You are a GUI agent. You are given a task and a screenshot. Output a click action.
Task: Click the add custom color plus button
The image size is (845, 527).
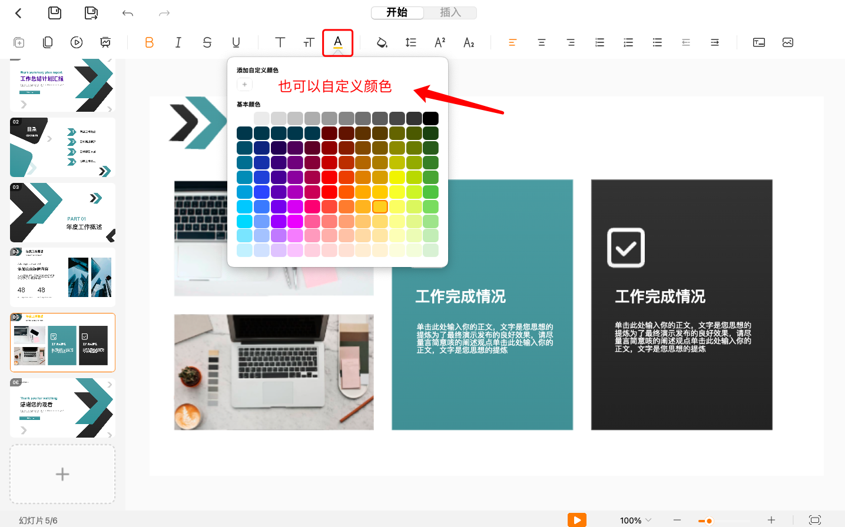244,85
